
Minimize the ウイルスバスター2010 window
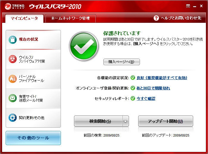195,6
